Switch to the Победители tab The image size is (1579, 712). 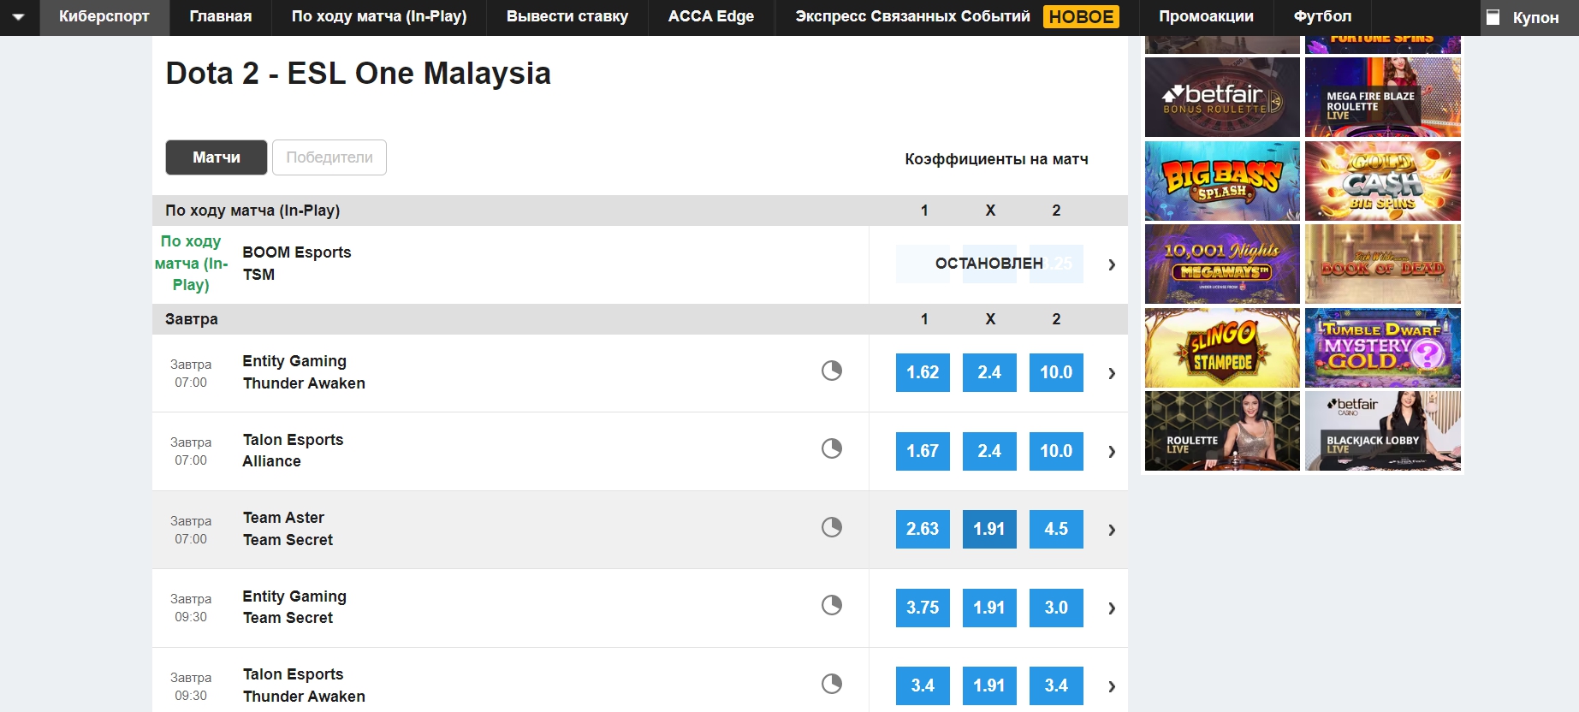(329, 157)
